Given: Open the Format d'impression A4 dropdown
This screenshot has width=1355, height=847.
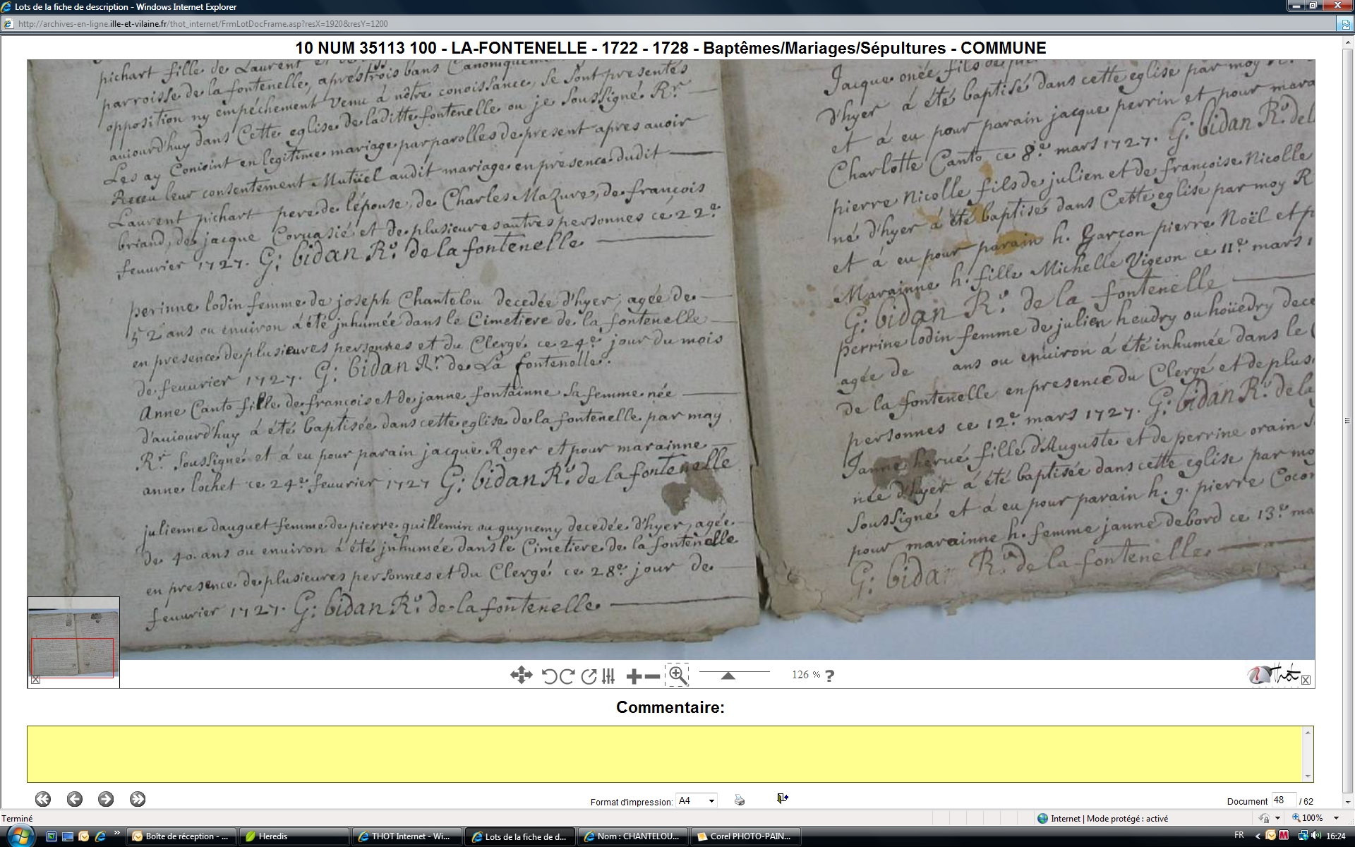Looking at the screenshot, I should point(696,800).
